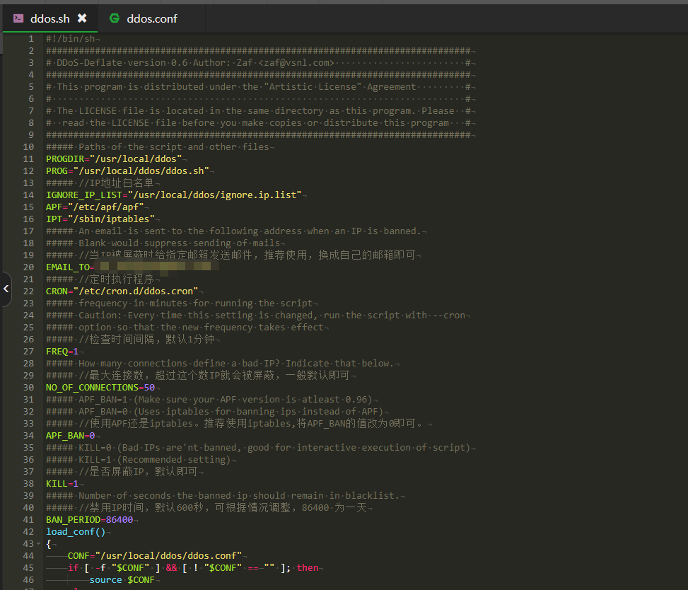
Task: Click the CRON path "/etc/cron.d/ddos.cron"
Action: pos(135,291)
